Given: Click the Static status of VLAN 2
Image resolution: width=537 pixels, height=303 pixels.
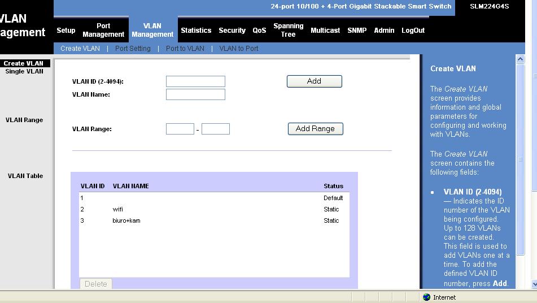Looking at the screenshot, I should [x=331, y=209].
